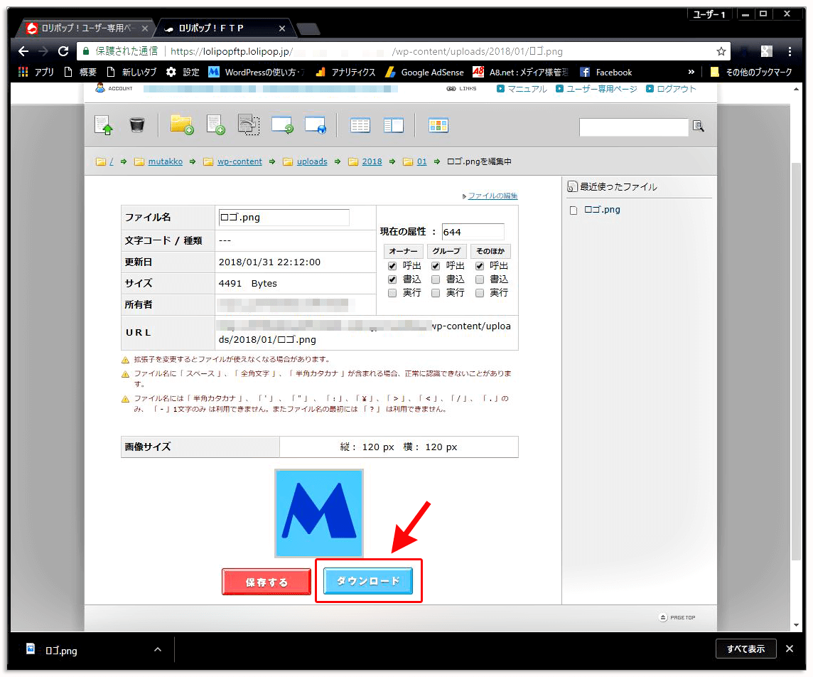The height and width of the screenshot is (677, 813).
Task: Open the Chrome three-dot menu
Action: coord(790,51)
